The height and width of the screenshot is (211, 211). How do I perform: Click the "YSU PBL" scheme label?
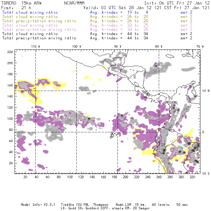click(x=82, y=205)
